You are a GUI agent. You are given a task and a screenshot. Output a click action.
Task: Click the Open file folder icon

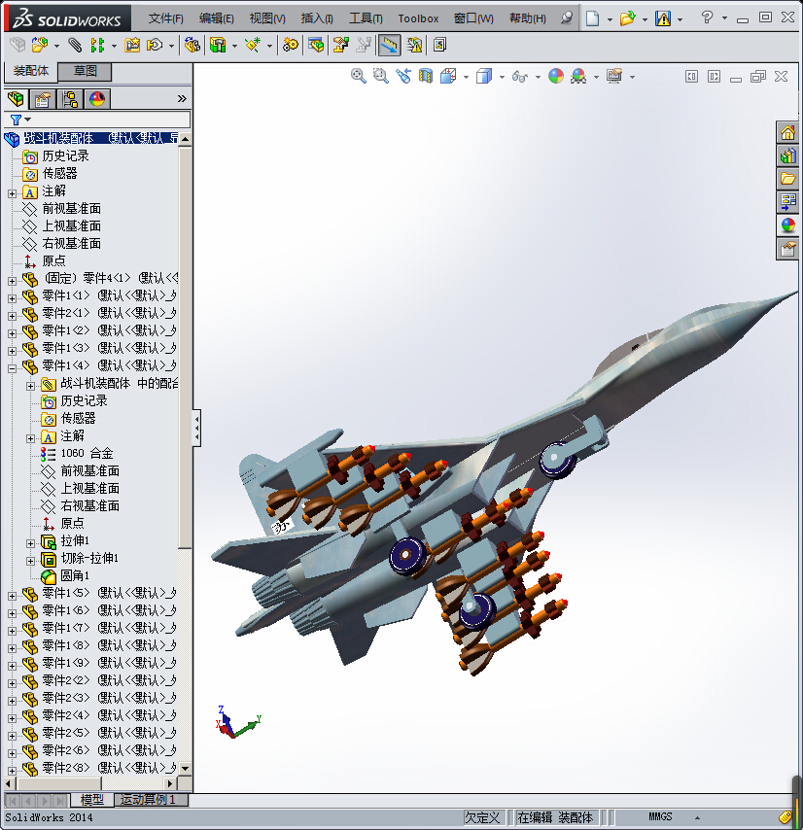pos(627,18)
